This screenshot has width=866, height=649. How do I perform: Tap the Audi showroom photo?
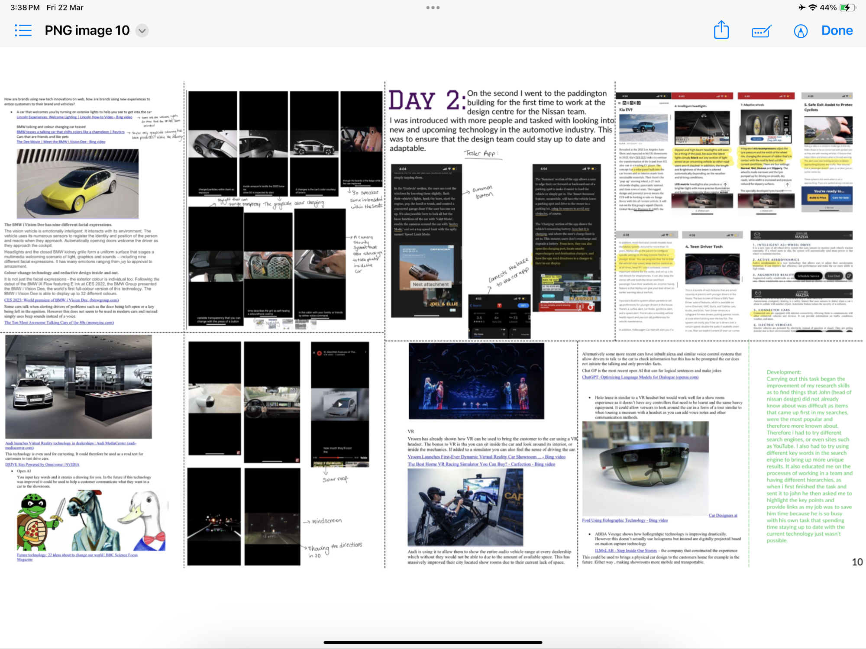pyautogui.click(x=78, y=387)
